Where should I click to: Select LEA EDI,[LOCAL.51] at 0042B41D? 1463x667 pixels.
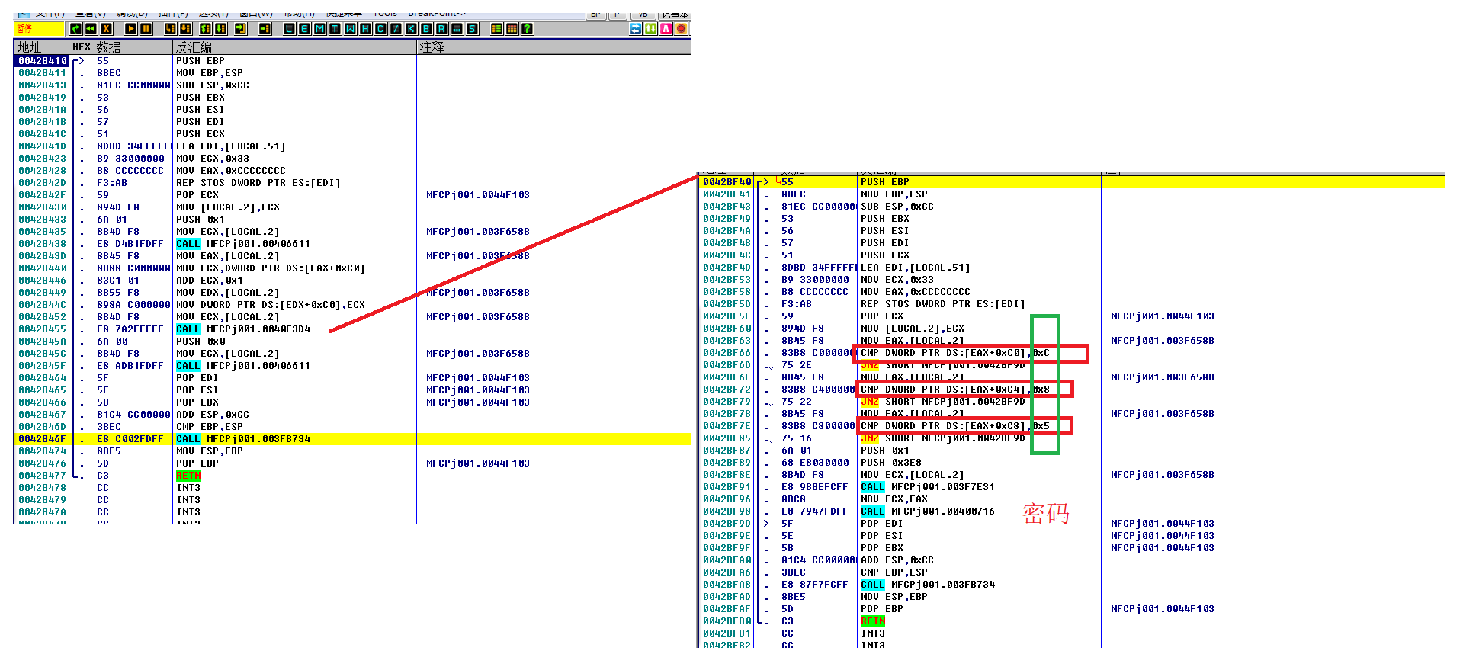[231, 146]
